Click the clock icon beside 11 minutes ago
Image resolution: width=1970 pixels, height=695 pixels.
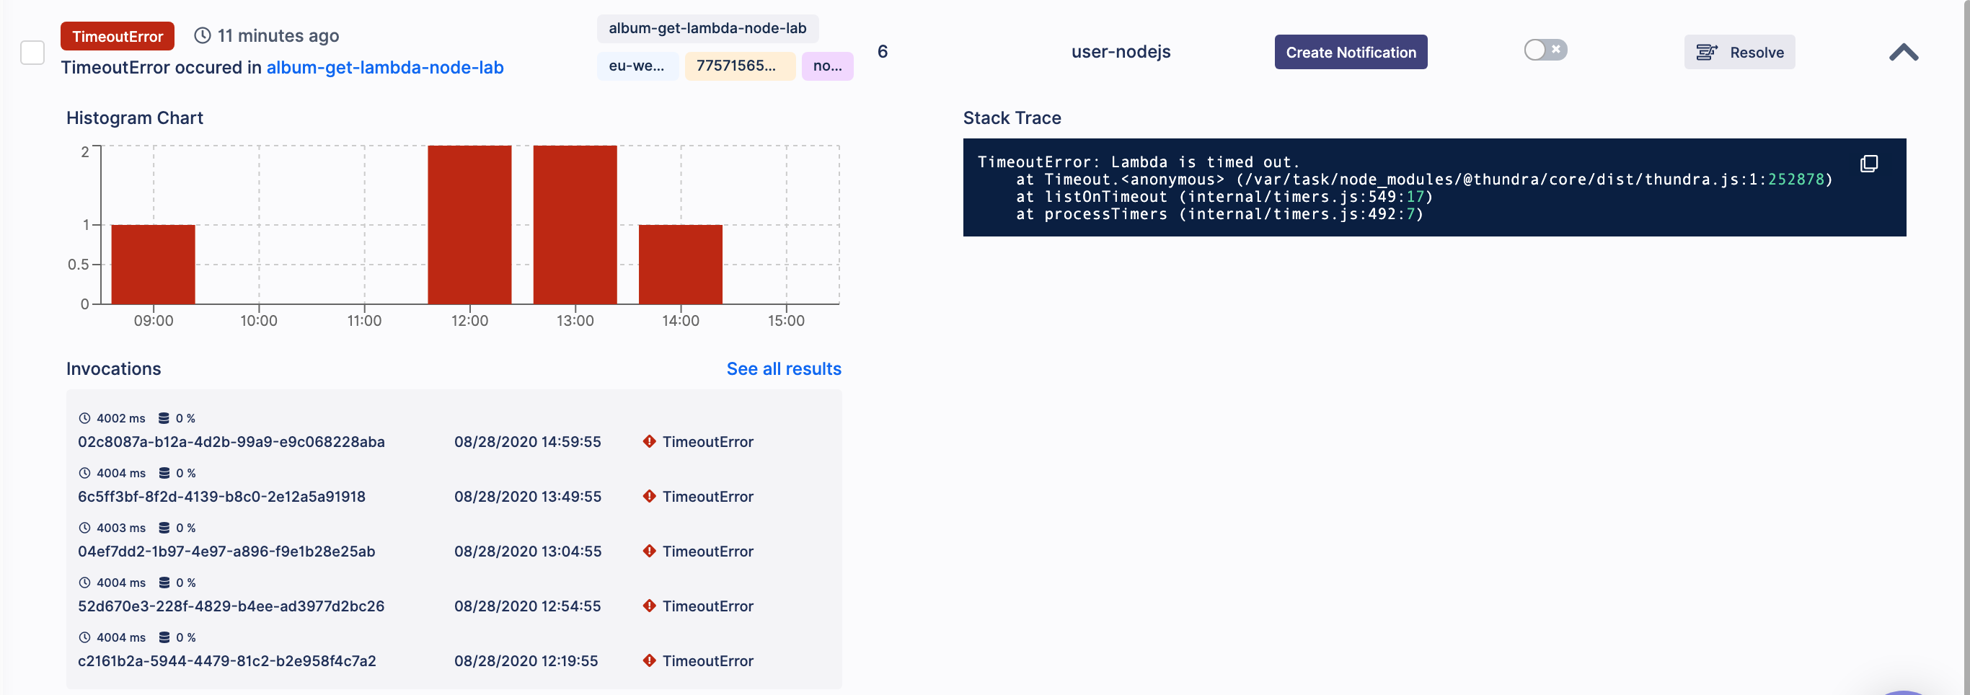(x=202, y=36)
